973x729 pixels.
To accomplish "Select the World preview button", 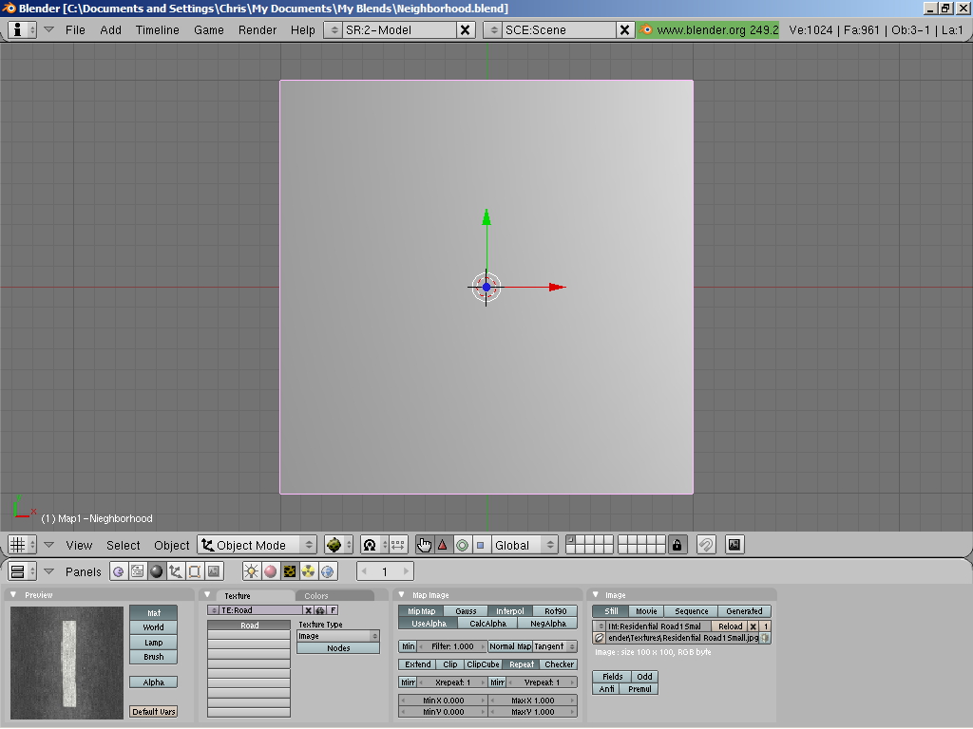I will click(x=153, y=627).
